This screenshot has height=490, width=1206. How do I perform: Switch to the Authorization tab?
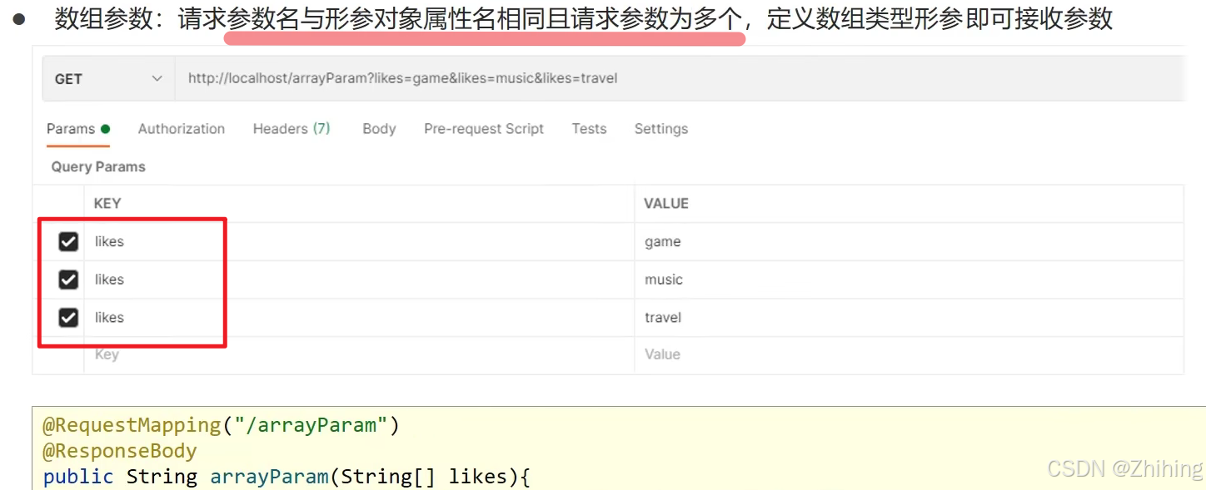point(182,129)
